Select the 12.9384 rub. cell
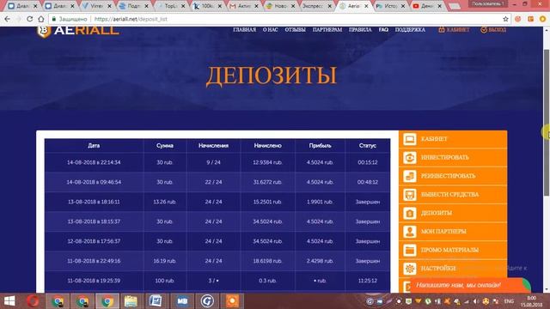This screenshot has height=309, width=550. 267,162
